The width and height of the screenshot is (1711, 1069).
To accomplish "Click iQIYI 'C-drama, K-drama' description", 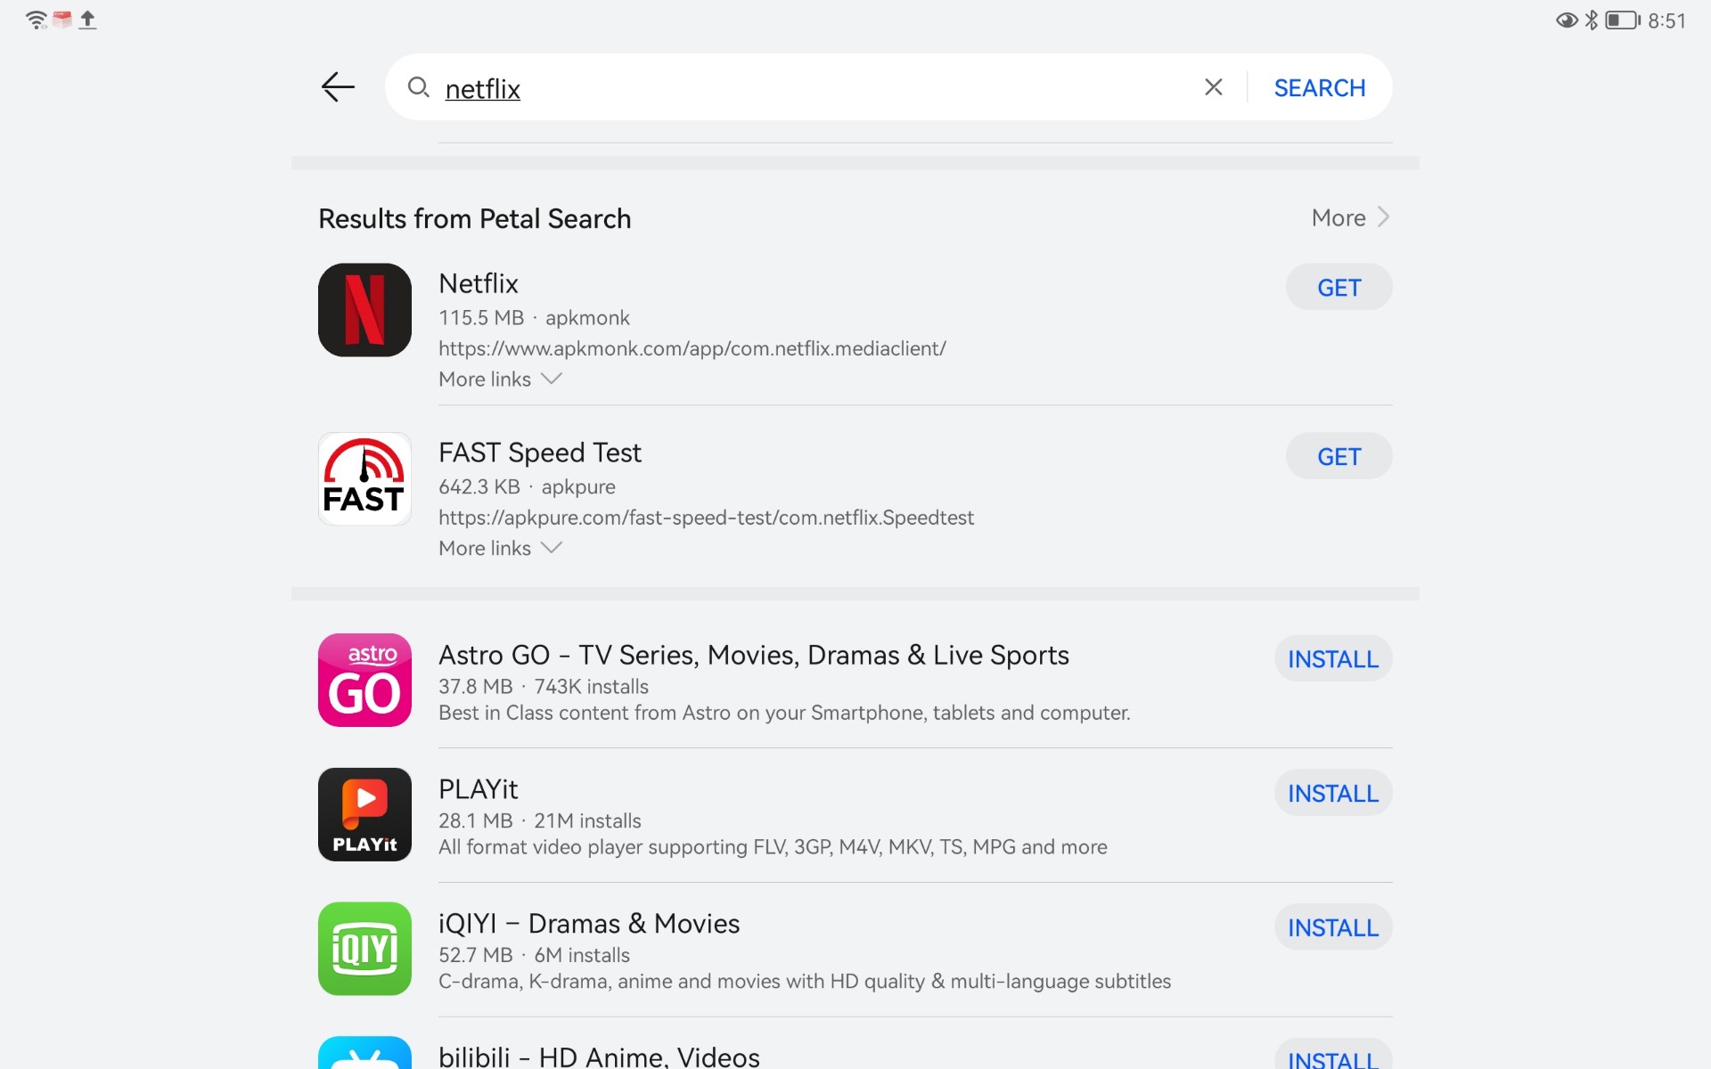I will [x=805, y=982].
